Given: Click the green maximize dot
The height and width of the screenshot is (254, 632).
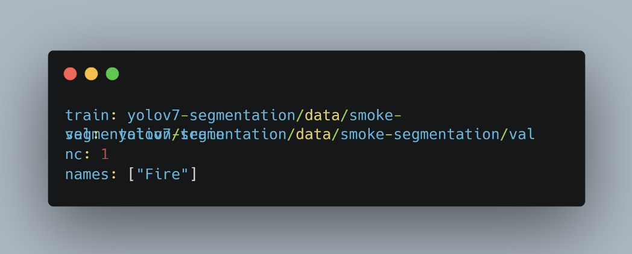Looking at the screenshot, I should point(112,74).
